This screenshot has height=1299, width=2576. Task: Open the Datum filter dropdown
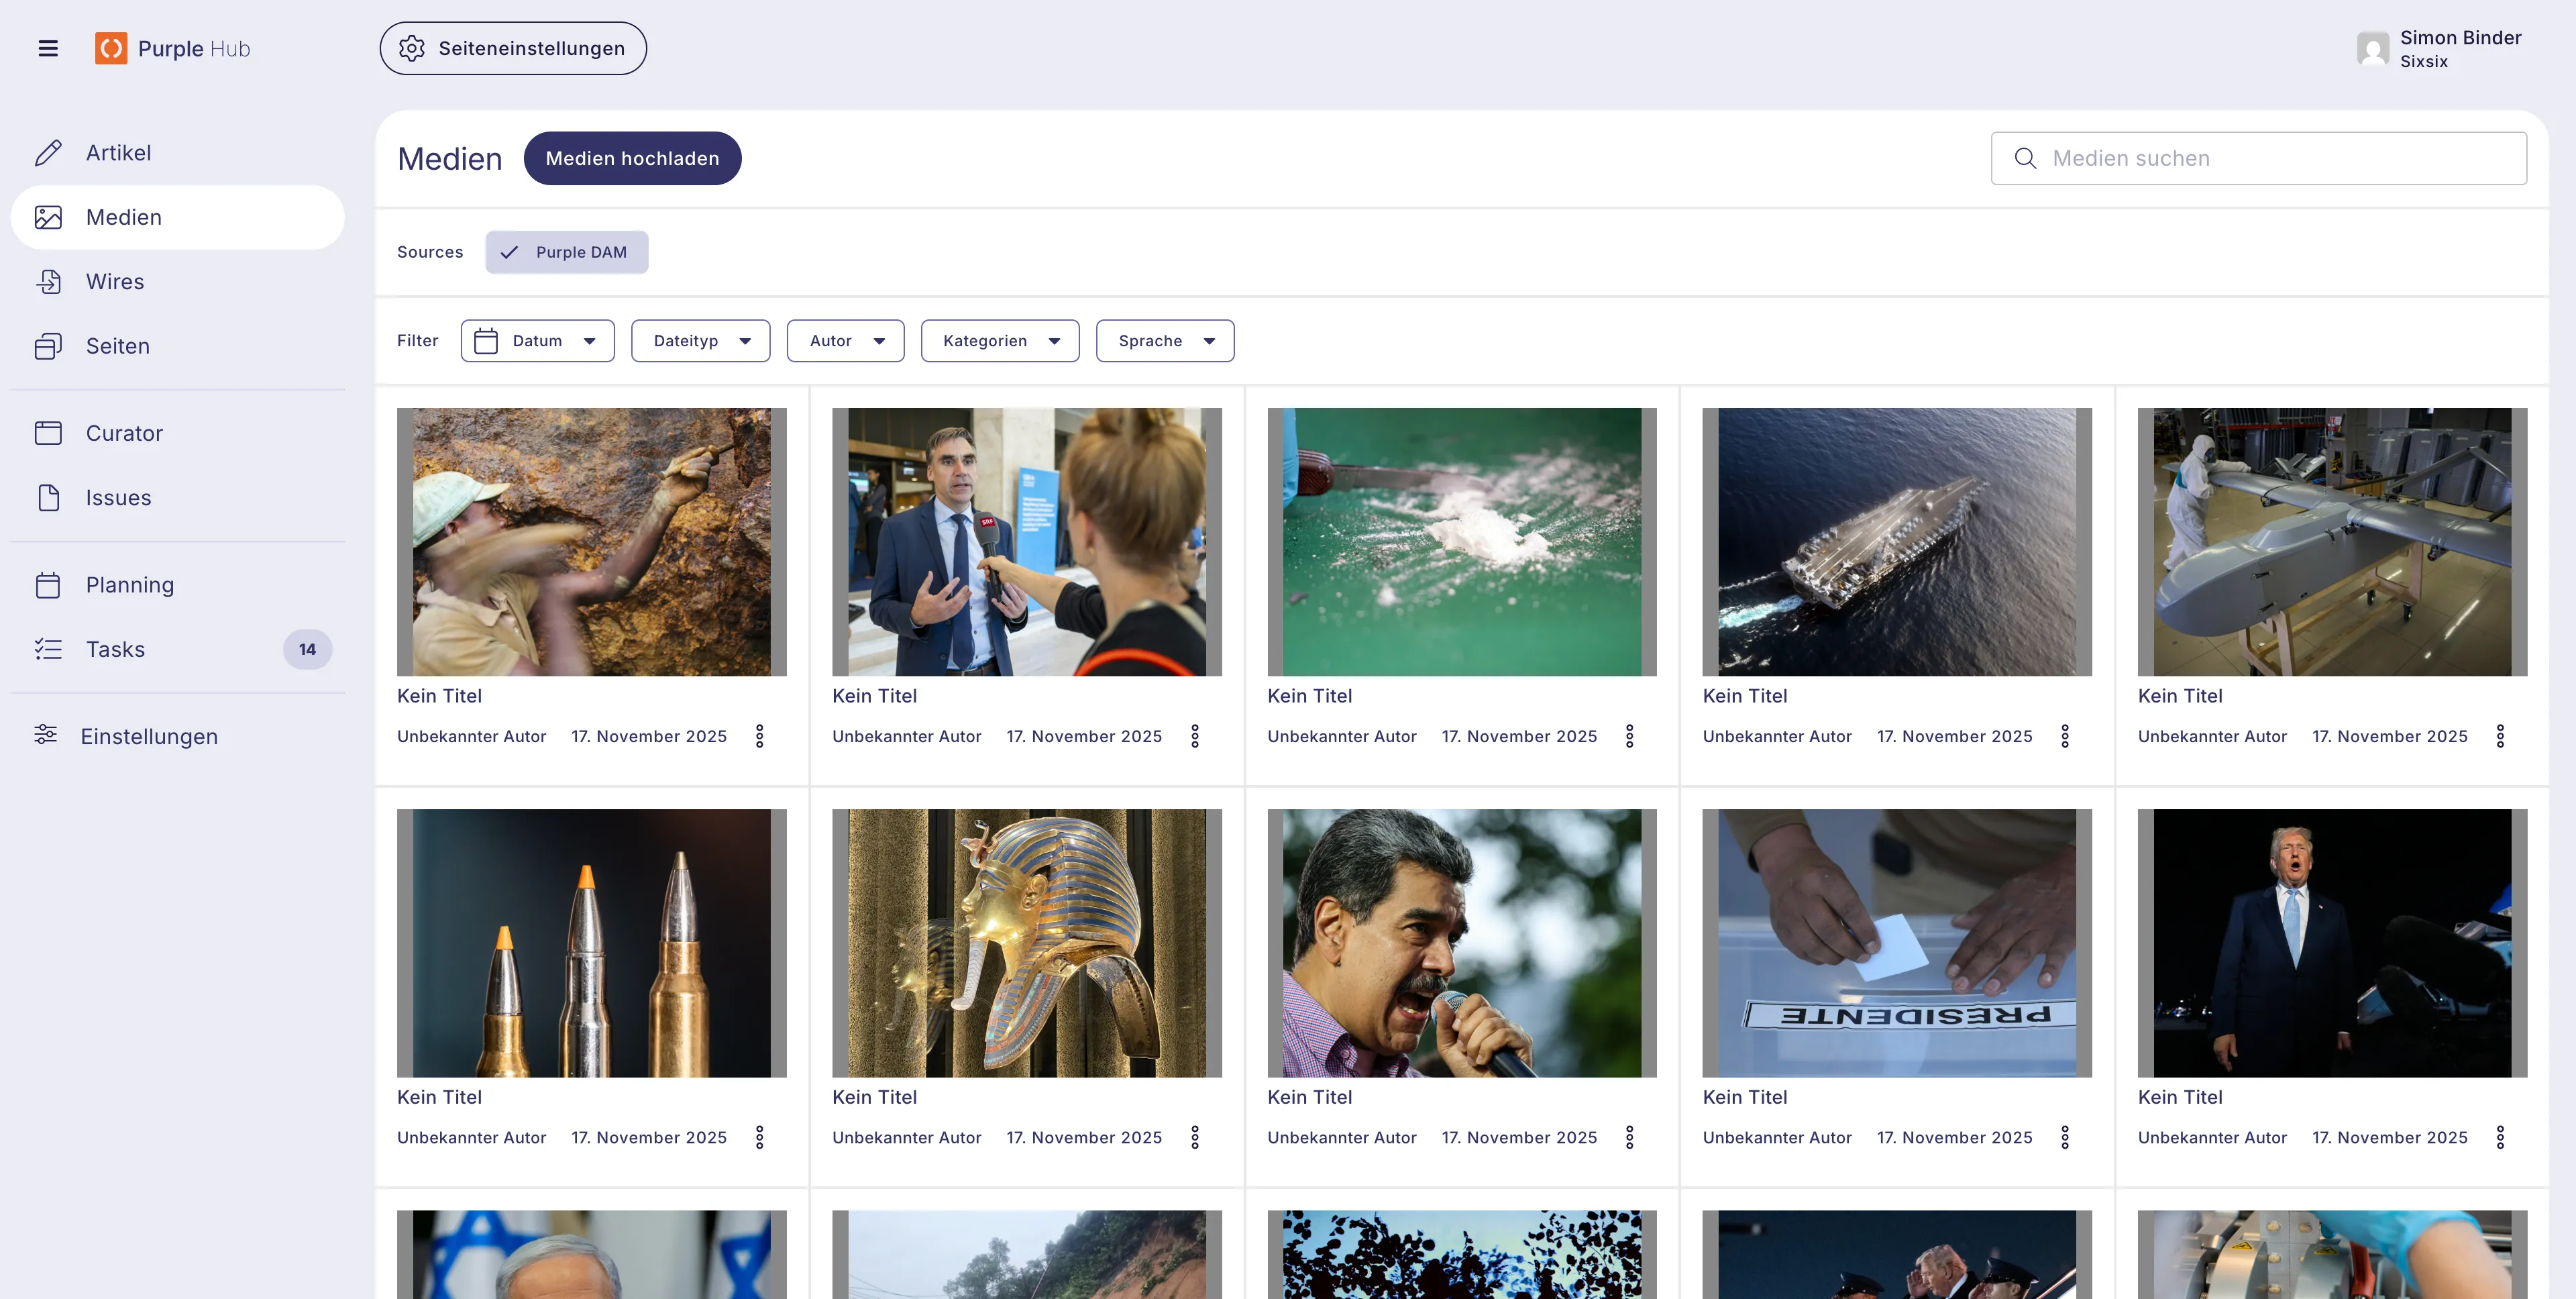[x=538, y=341]
